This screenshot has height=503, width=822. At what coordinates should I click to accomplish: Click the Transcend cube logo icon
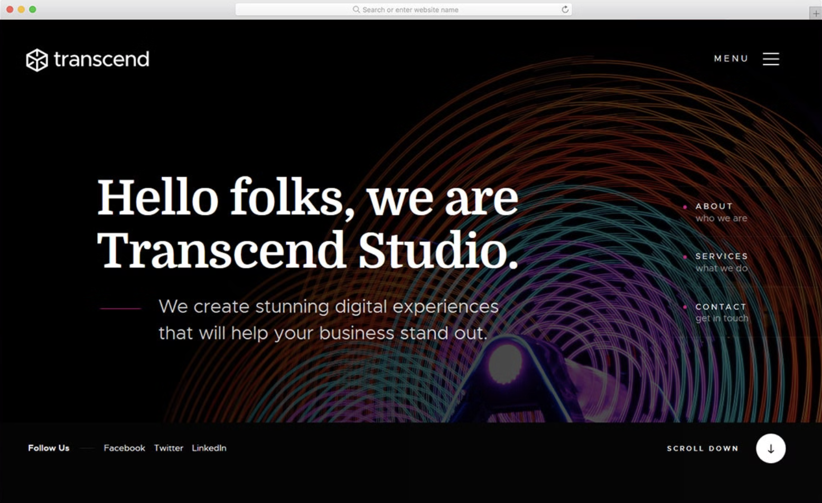[x=37, y=60]
